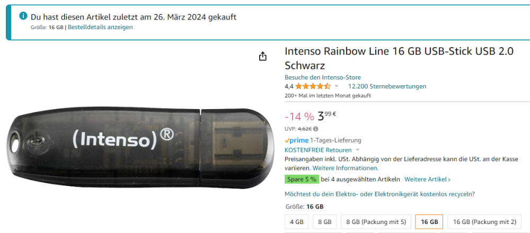Click the blue info icon in purchase notice
This screenshot has width=530, height=233.
23,15
